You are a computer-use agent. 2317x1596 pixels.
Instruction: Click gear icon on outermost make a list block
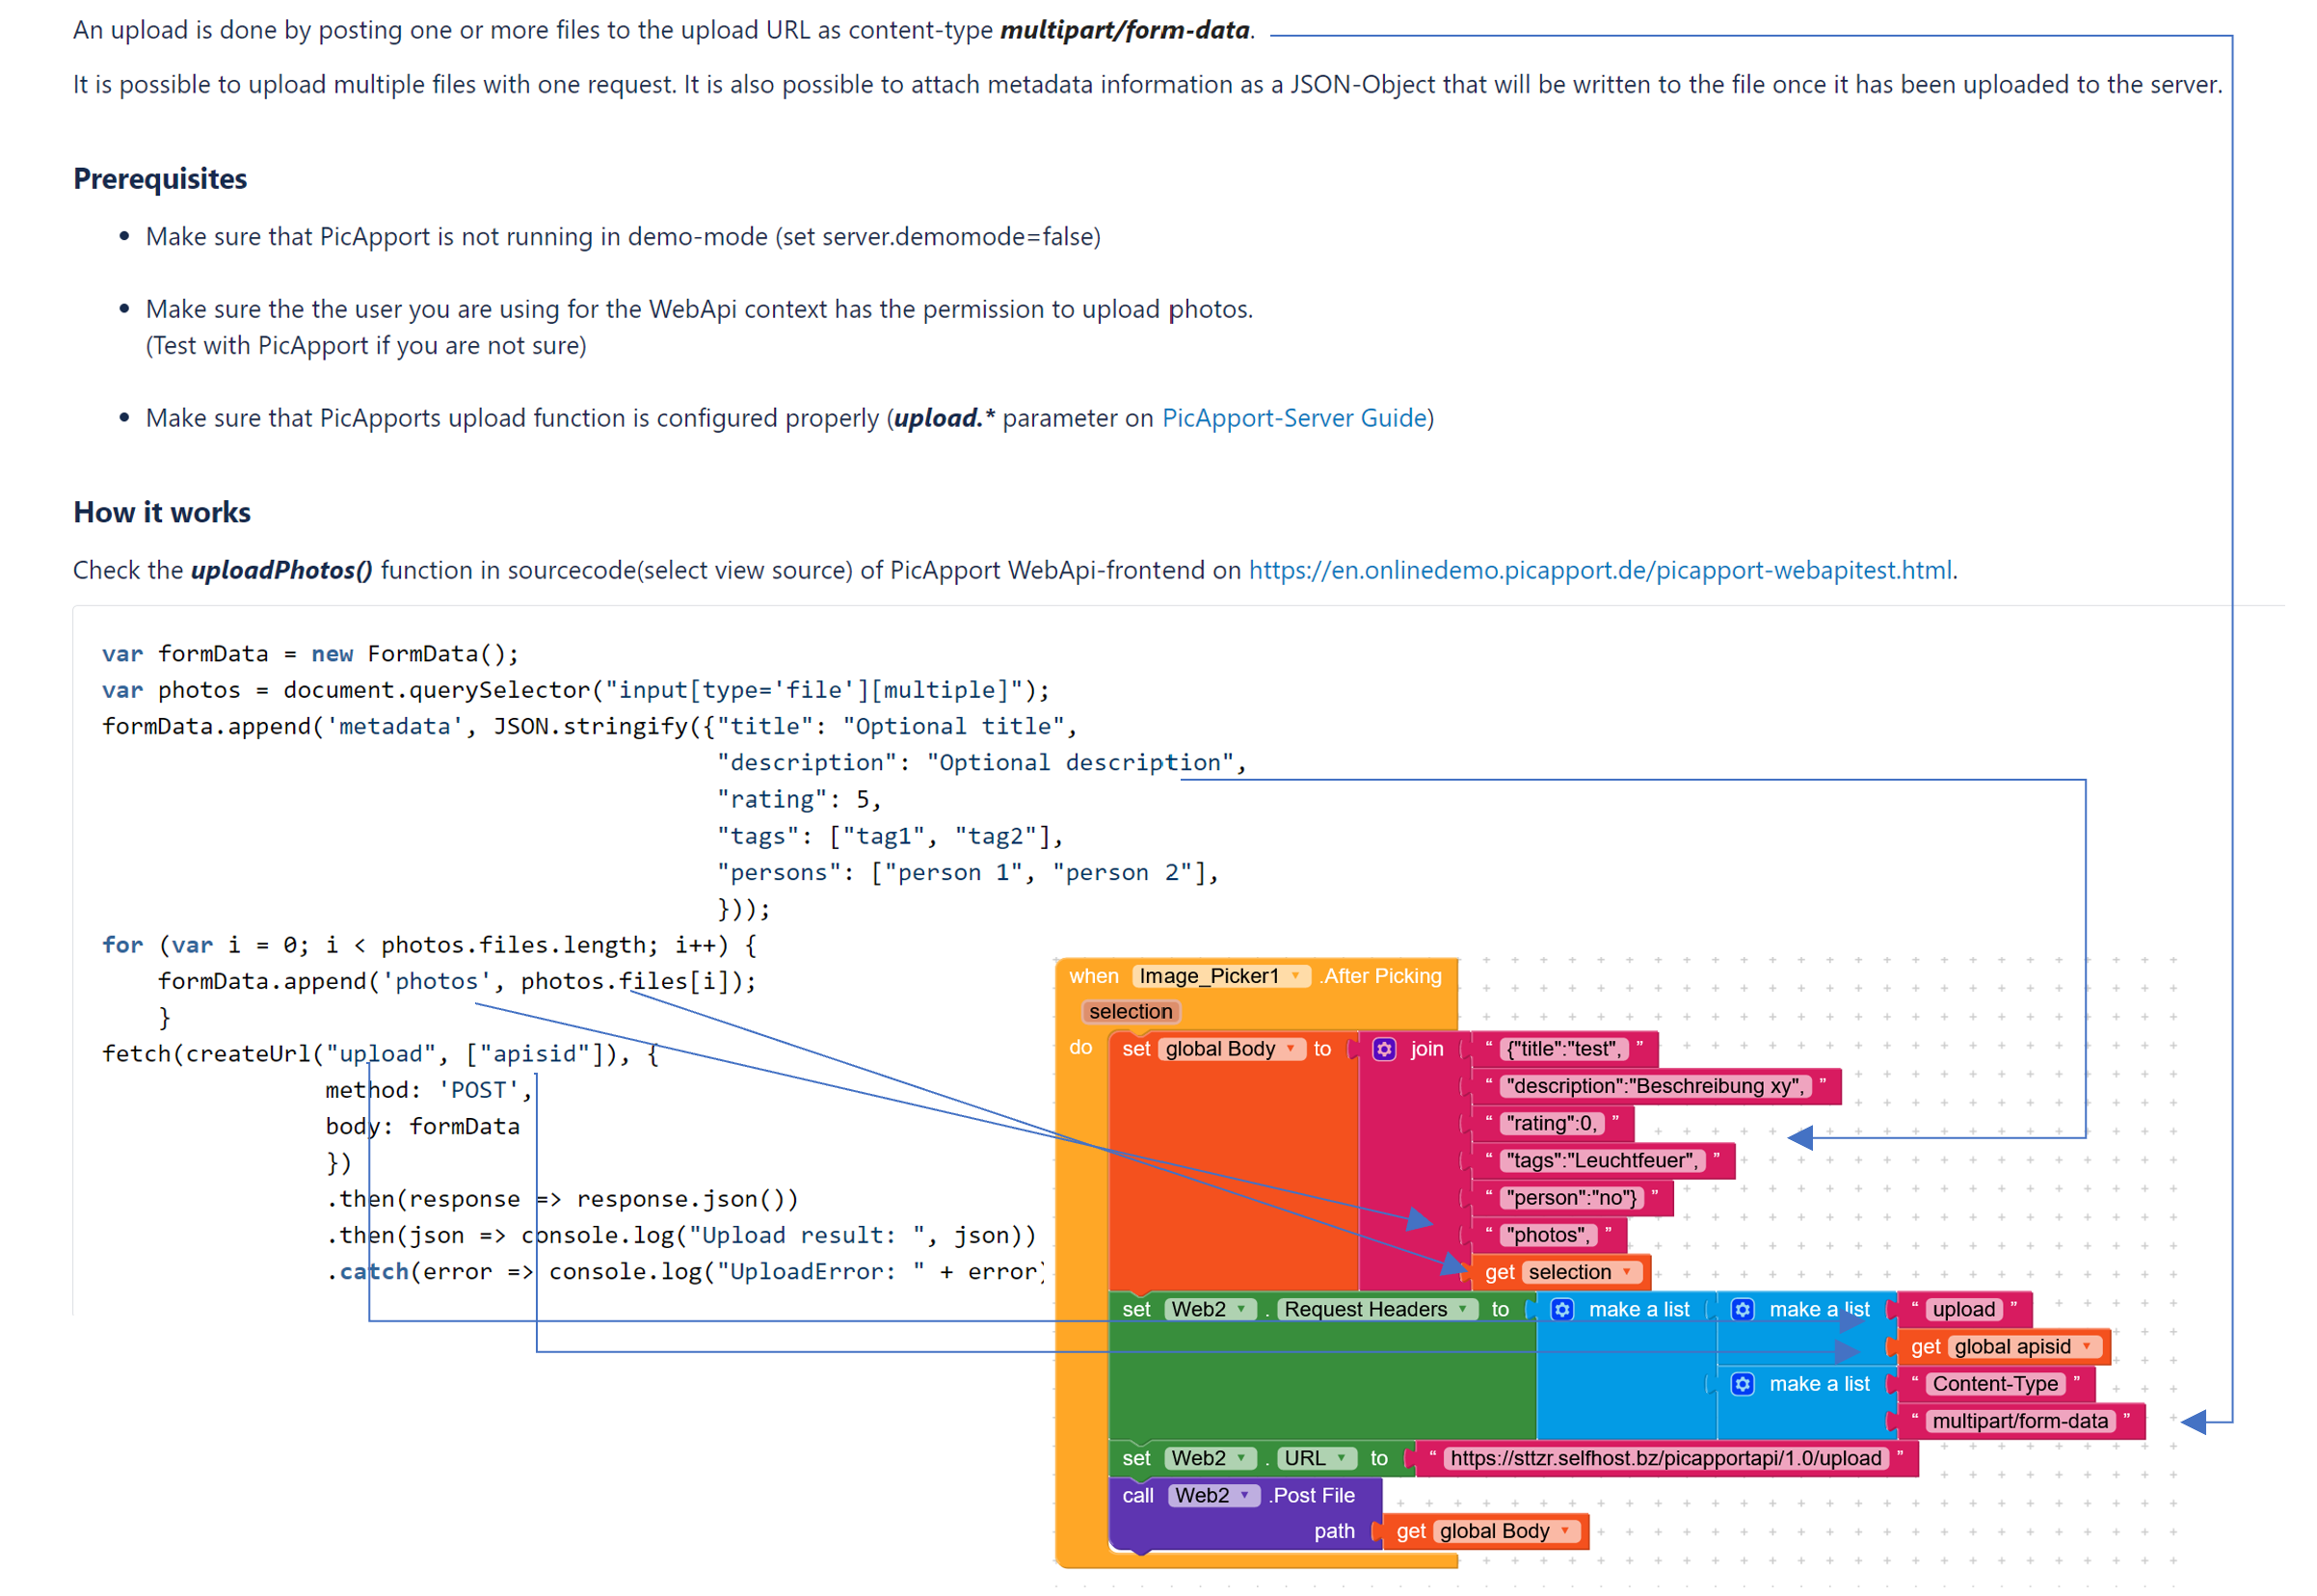click(1562, 1309)
